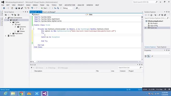Open the DEBUG menu

click(35, 5)
